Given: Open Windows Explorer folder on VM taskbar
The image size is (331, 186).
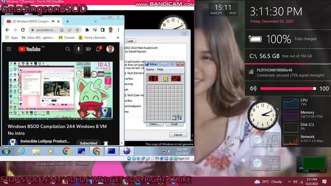Looking at the screenshot, I should pyautogui.click(x=36, y=151).
